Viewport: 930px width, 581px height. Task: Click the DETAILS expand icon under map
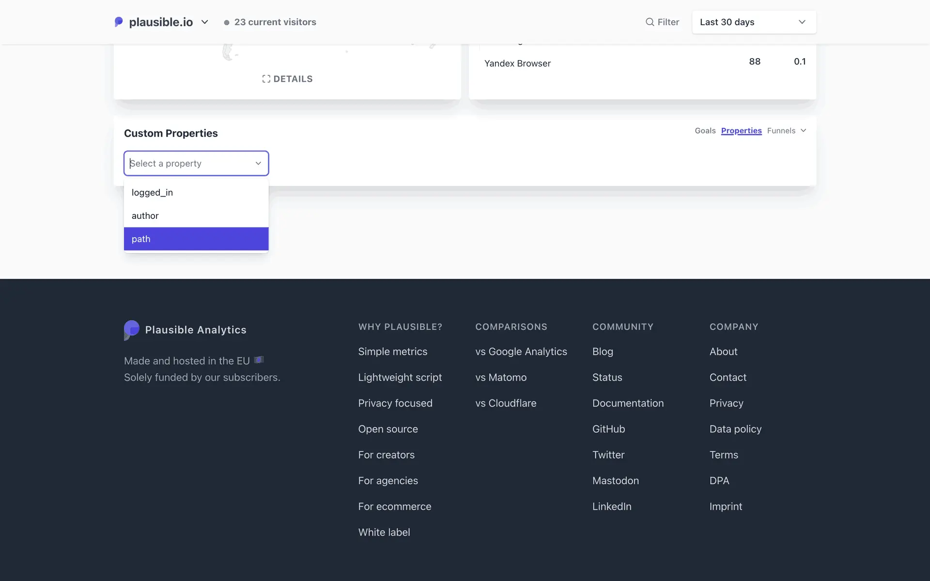point(266,79)
